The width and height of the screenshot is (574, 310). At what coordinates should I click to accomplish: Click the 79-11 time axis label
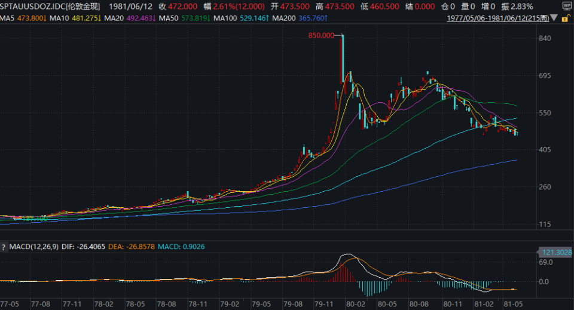click(x=324, y=304)
